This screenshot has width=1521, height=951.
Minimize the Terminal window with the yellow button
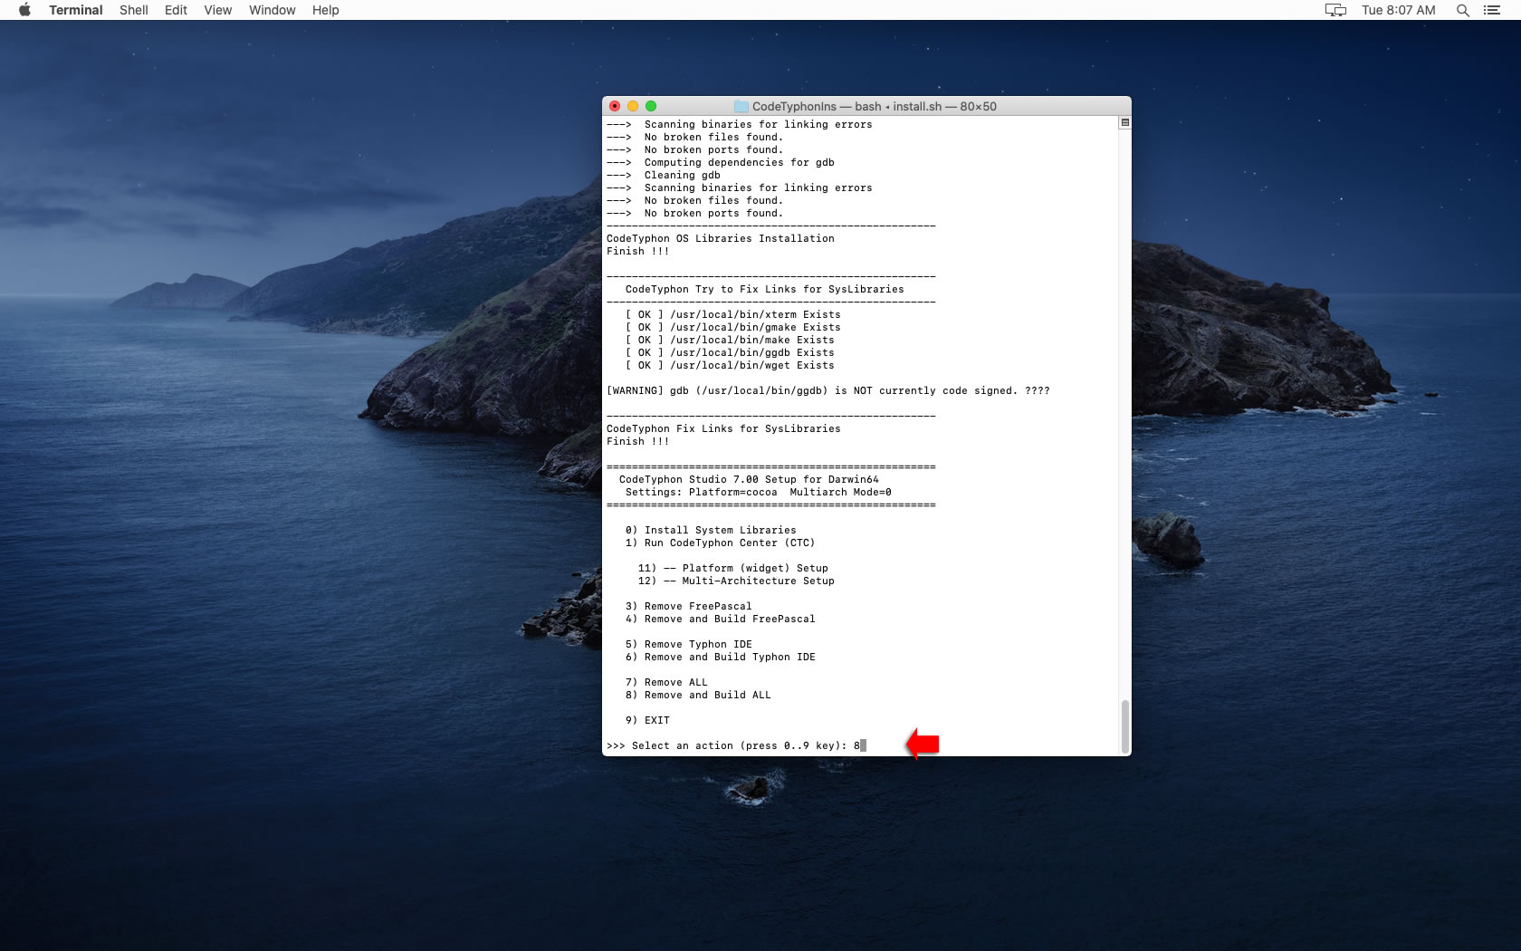[x=633, y=106]
